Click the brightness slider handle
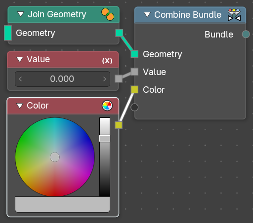Screen dimensions: 253x223 (x=105, y=138)
